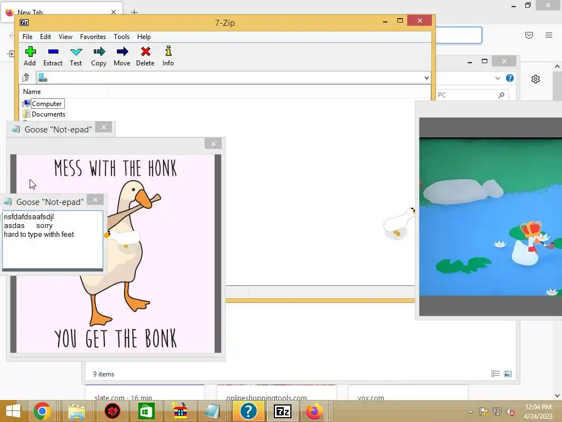Click the network tray icon
Image resolution: width=562 pixels, height=422 pixels.
[x=497, y=412]
